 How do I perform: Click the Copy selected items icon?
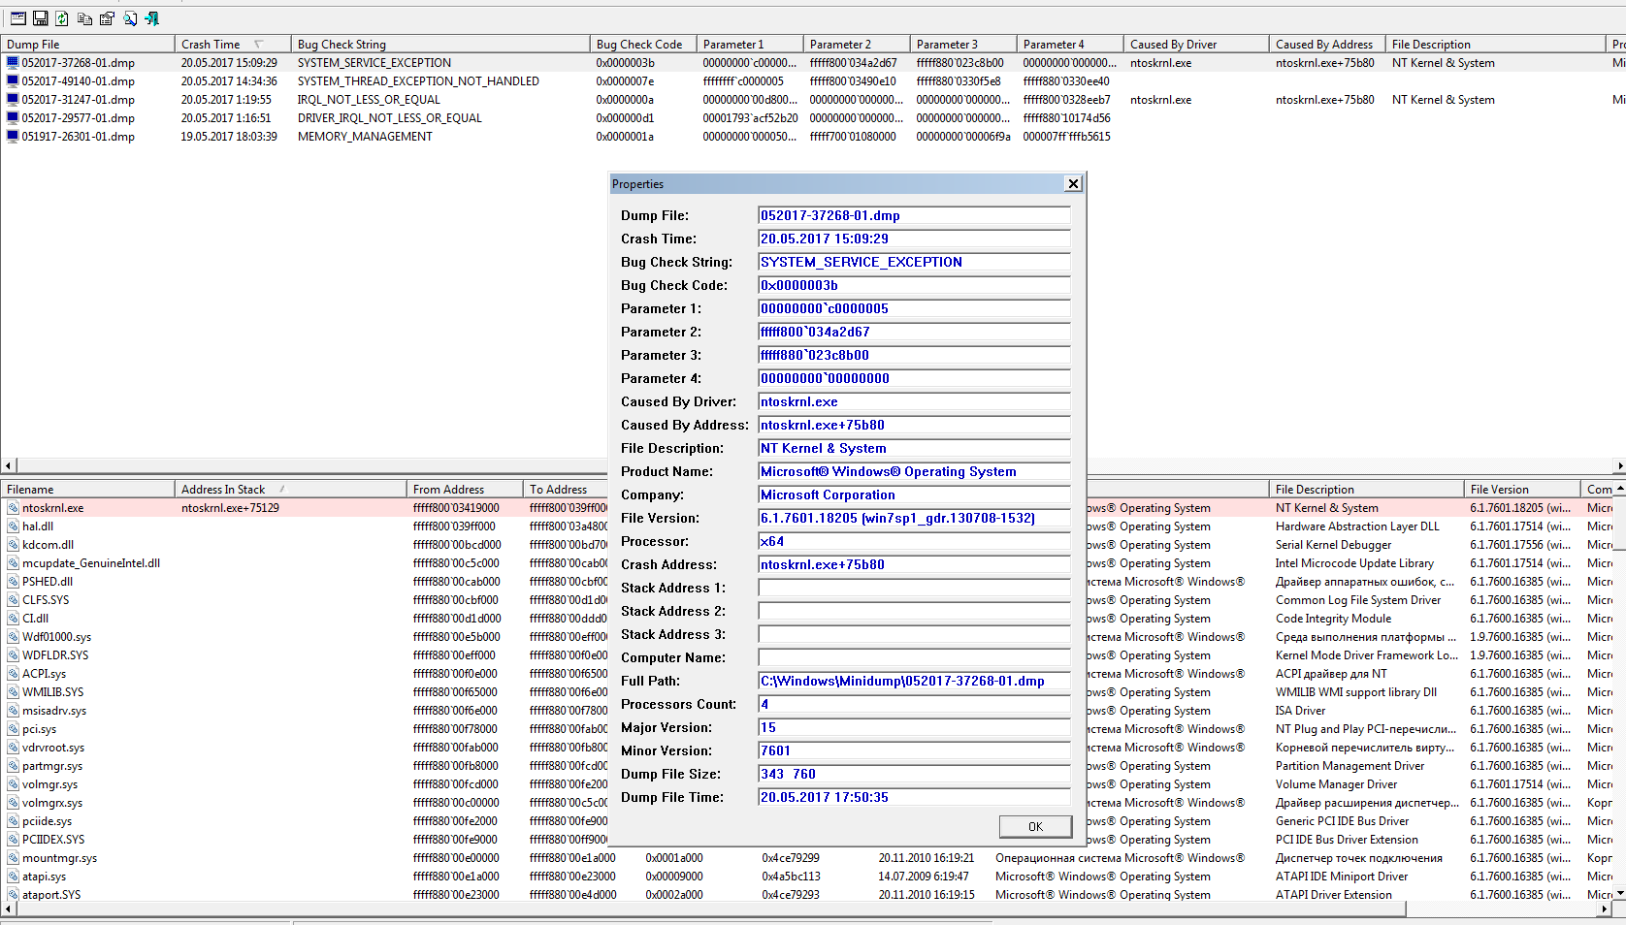pyautogui.click(x=84, y=18)
